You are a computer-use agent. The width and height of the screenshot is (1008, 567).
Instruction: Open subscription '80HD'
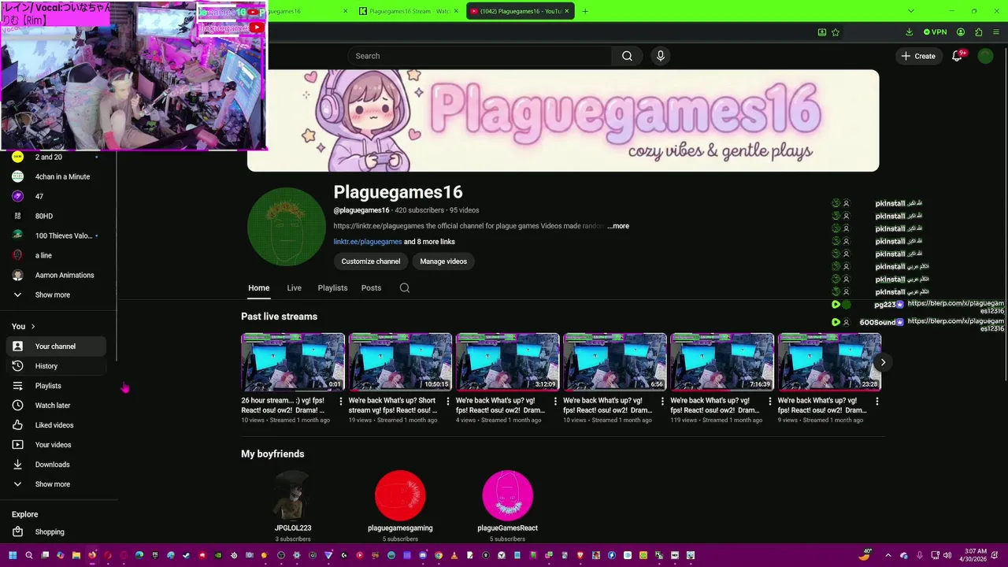[55, 217]
